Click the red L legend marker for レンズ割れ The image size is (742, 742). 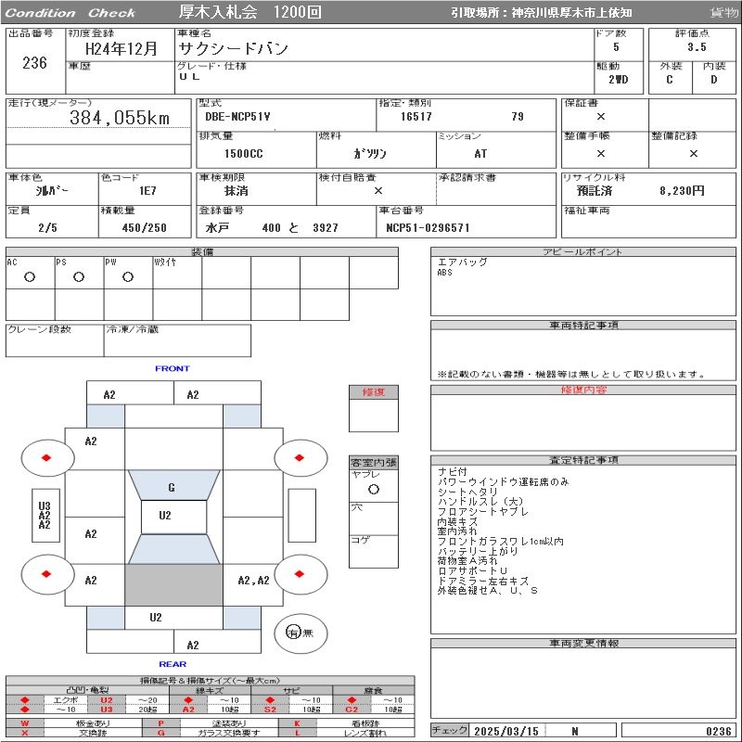click(x=297, y=733)
